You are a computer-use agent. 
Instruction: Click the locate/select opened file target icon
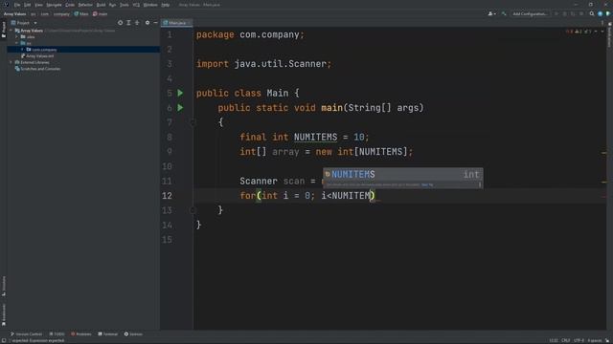click(x=120, y=23)
